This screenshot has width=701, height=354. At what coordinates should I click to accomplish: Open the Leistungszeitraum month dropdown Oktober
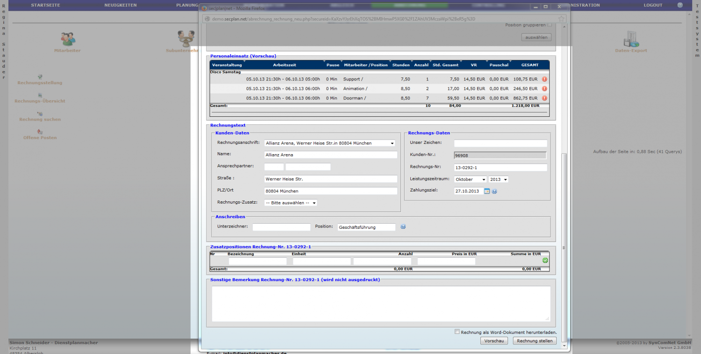[x=471, y=179]
